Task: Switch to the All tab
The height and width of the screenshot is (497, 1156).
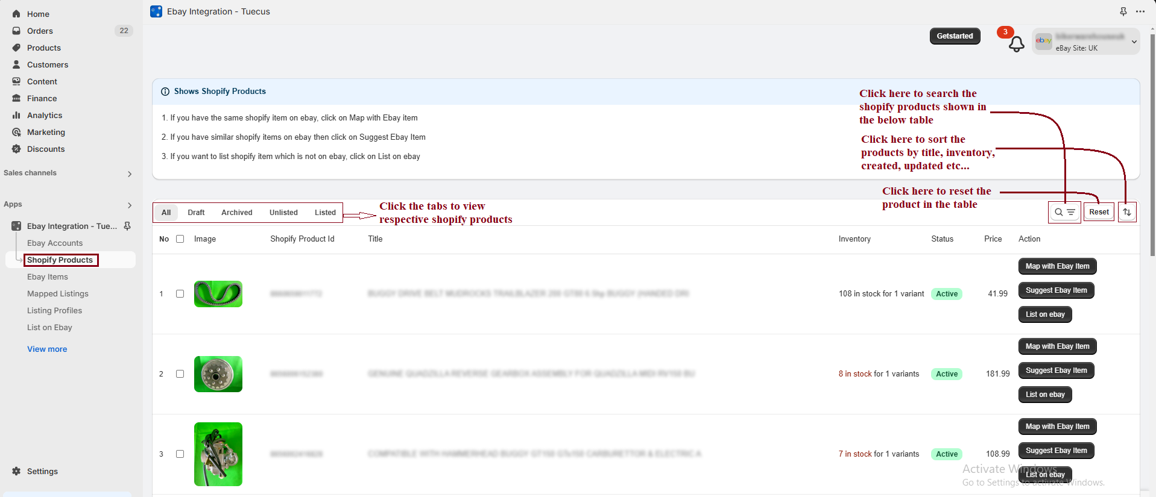Action: click(x=166, y=213)
